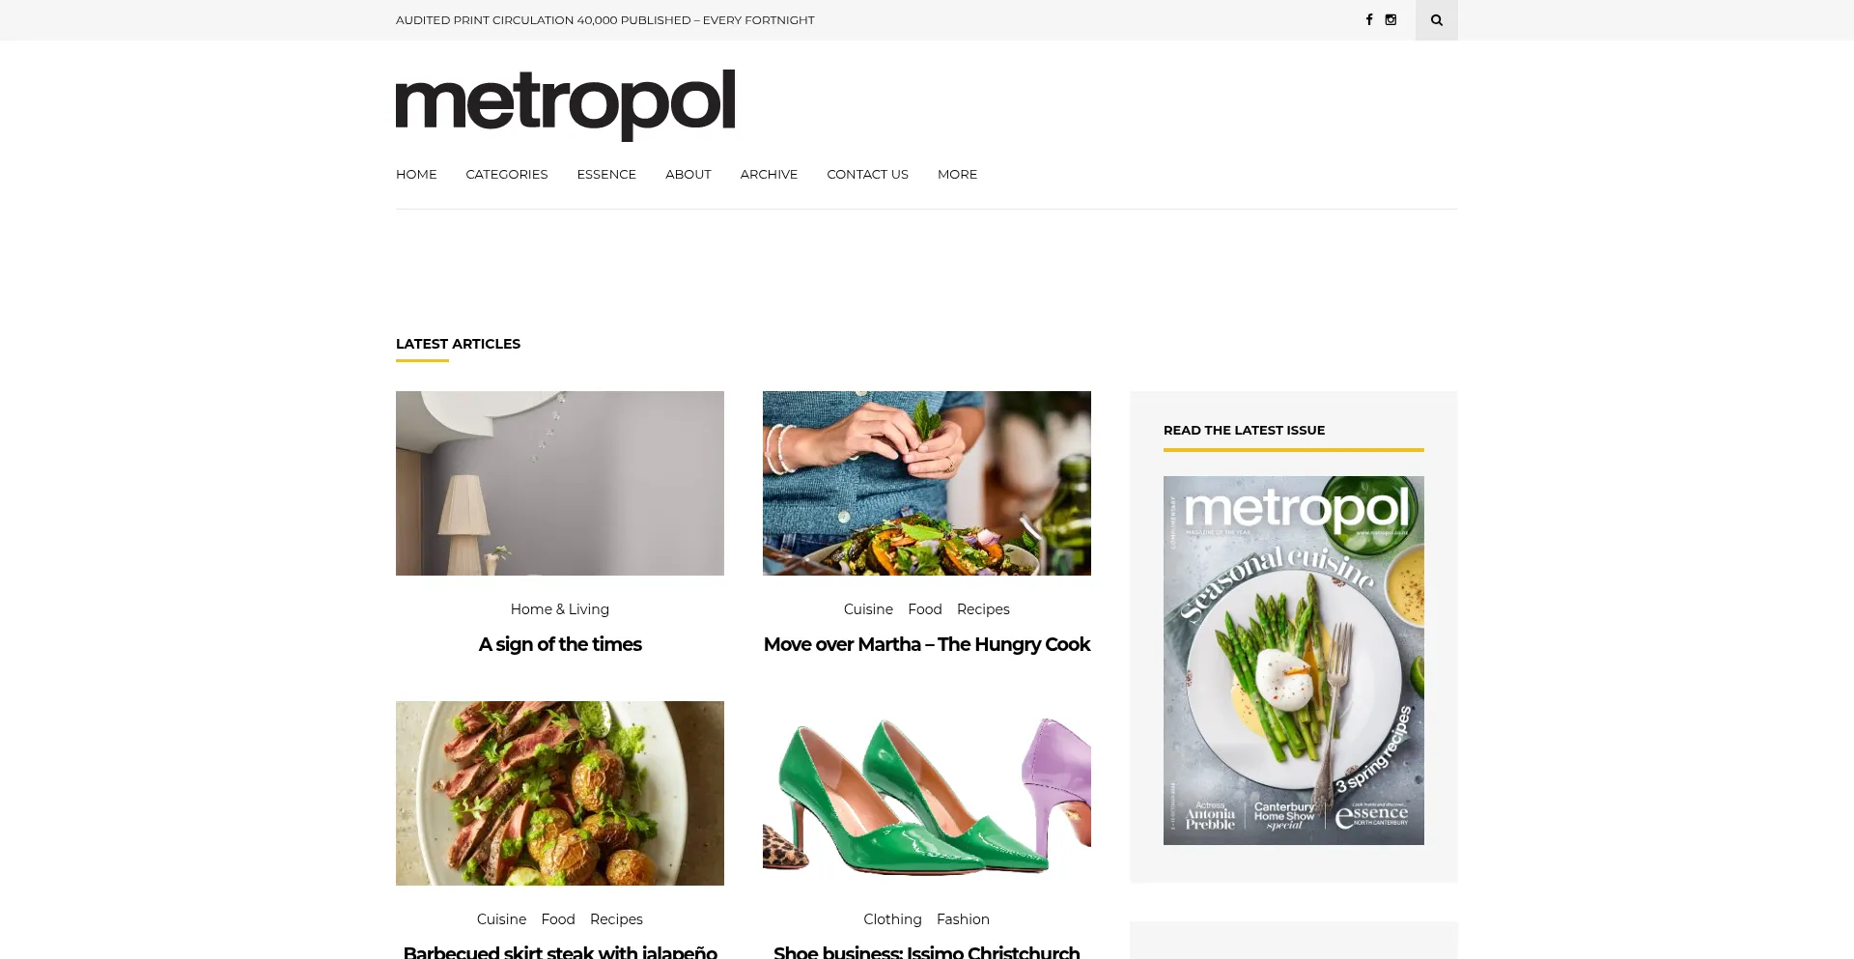
Task: Open the skirt steak dish thumbnail
Action: click(x=560, y=793)
